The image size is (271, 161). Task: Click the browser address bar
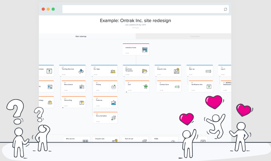(146, 9)
